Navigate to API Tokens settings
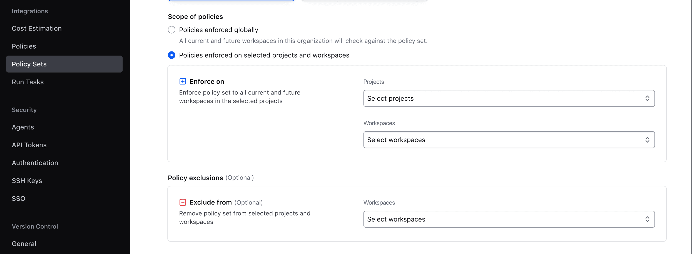Image resolution: width=692 pixels, height=254 pixels. (x=29, y=145)
